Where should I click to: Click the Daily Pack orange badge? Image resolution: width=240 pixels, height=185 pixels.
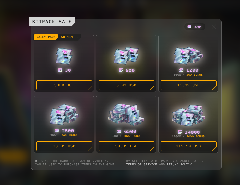[x=46, y=37]
